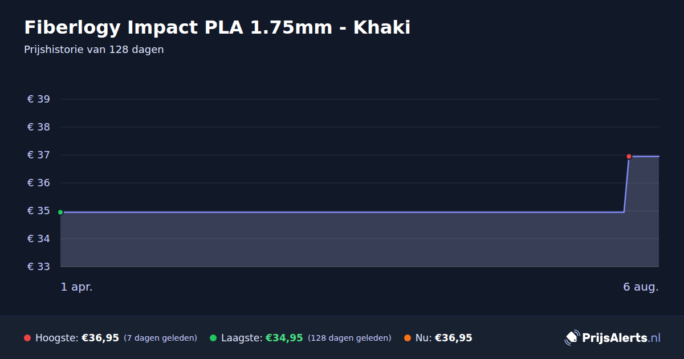The width and height of the screenshot is (684, 359).
Task: Click the Prijshistorie van 128 dagen subtitle
Action: [94, 50]
